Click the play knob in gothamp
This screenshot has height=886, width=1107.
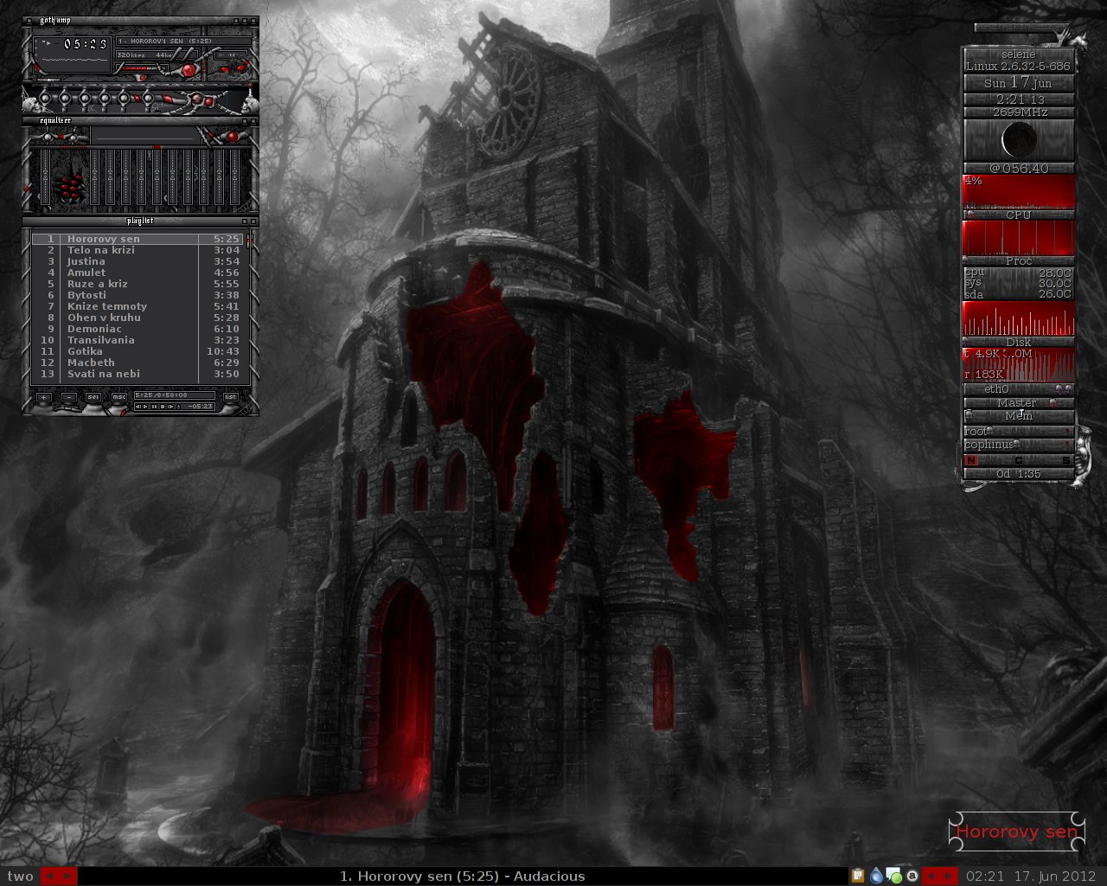point(65,98)
